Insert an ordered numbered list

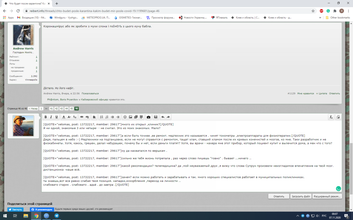(107, 117)
